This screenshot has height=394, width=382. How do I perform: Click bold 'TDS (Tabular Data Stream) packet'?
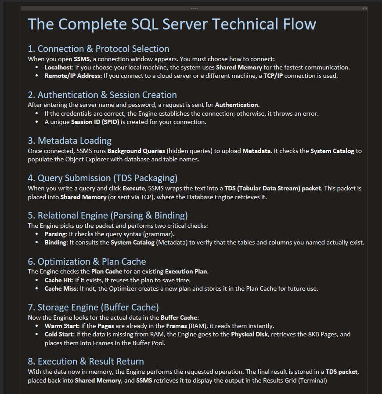click(x=273, y=189)
